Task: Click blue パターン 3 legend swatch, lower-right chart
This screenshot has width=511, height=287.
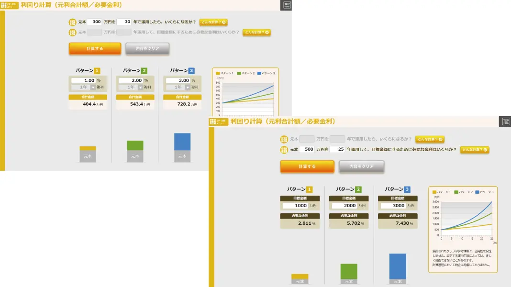Action: pyautogui.click(x=477, y=192)
